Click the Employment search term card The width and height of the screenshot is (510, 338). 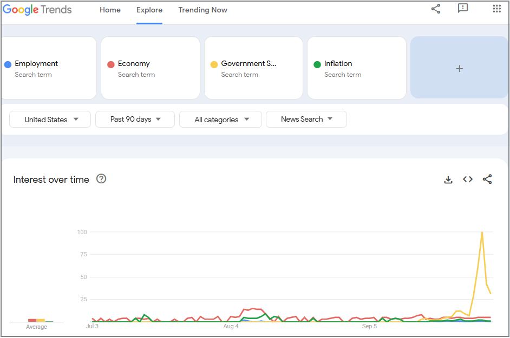tap(49, 68)
